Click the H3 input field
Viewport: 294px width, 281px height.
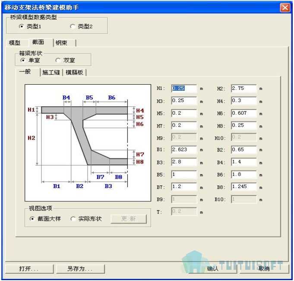[184, 101]
